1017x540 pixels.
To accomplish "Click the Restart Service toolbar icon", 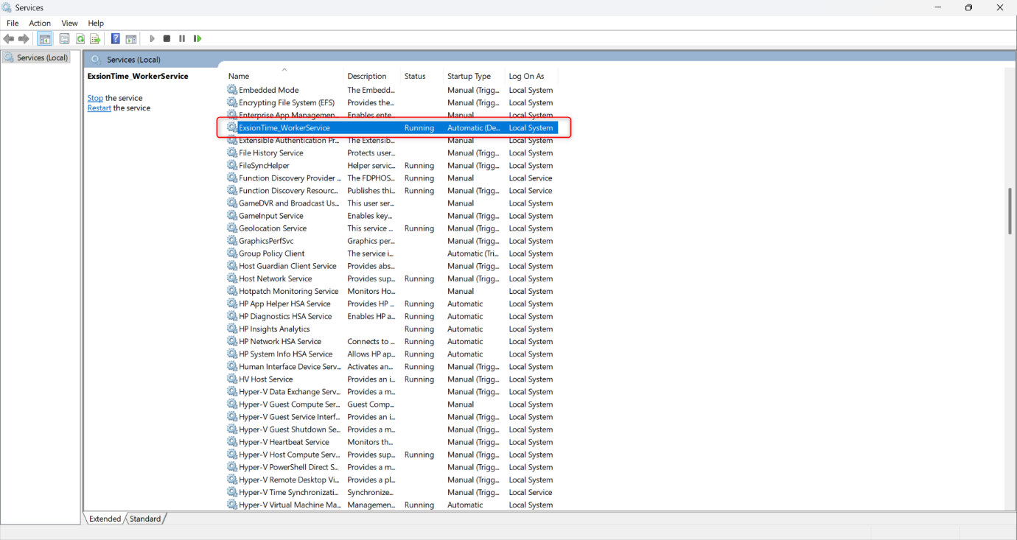I will [198, 38].
